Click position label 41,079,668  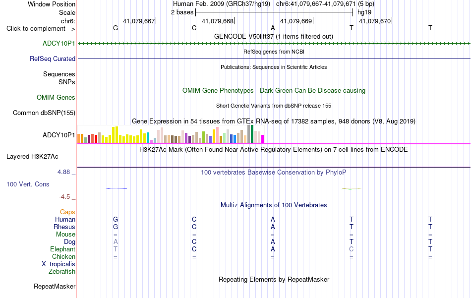coord(218,21)
